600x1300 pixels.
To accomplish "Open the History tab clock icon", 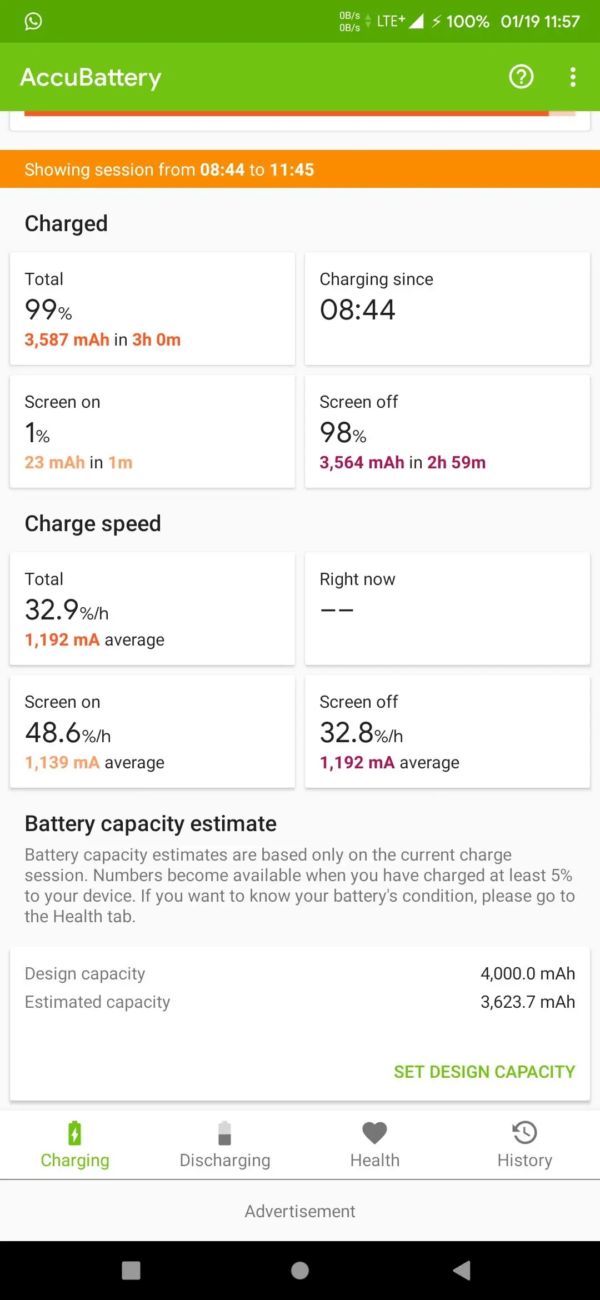I will click(524, 1133).
